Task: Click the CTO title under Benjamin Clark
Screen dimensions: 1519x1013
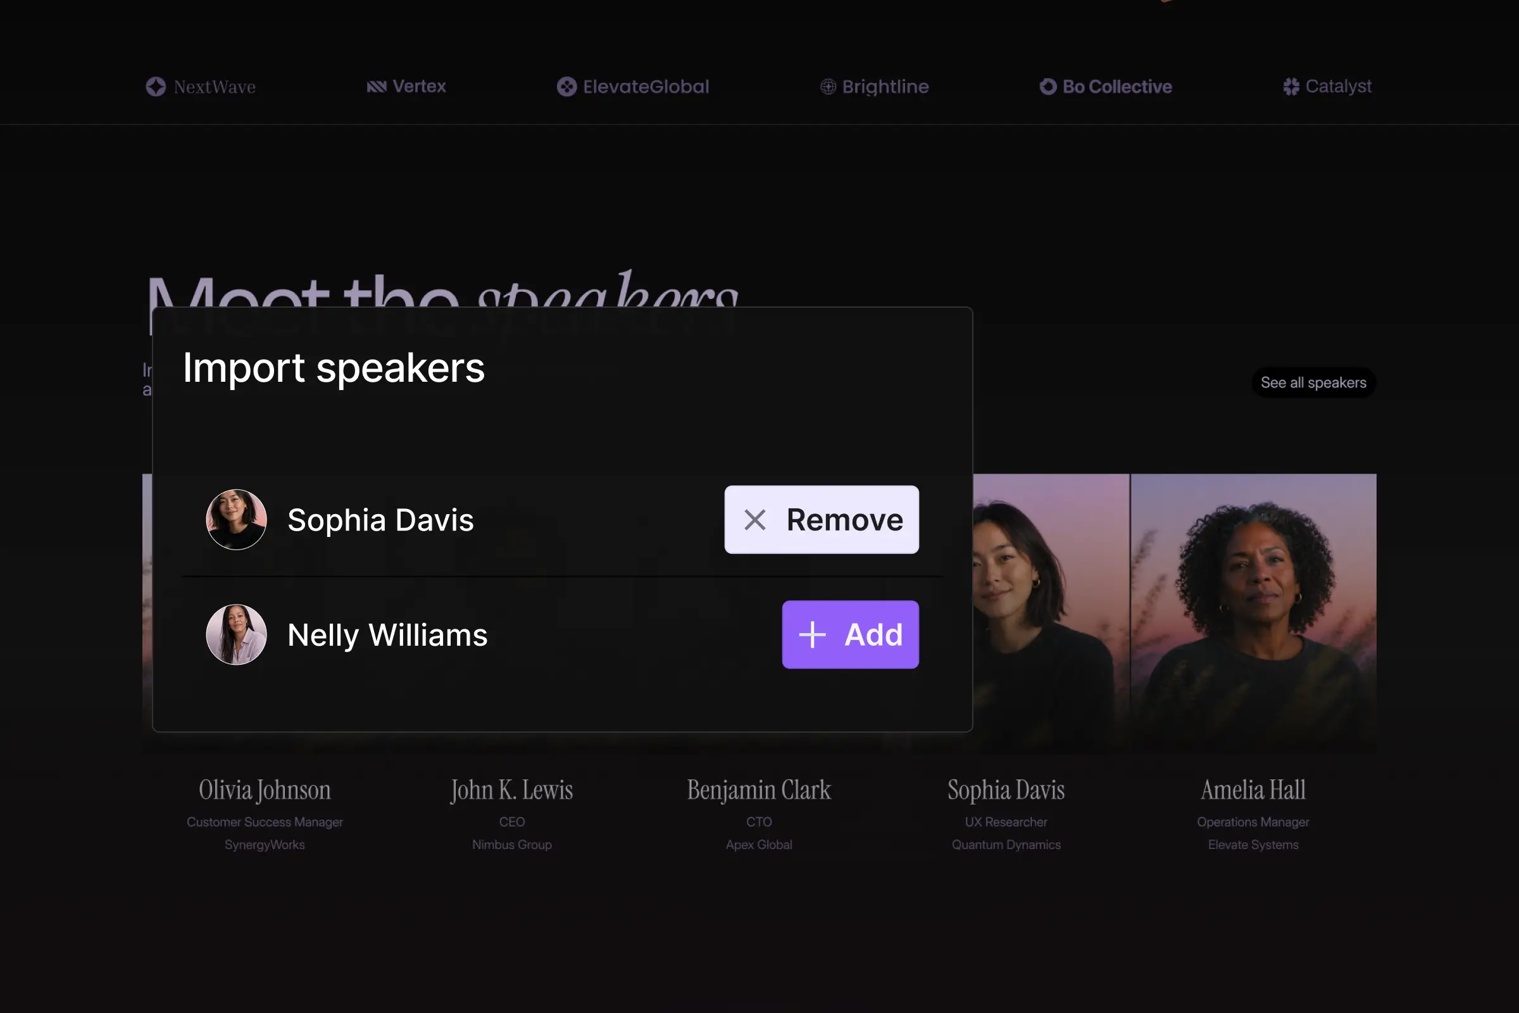Action: 759,822
